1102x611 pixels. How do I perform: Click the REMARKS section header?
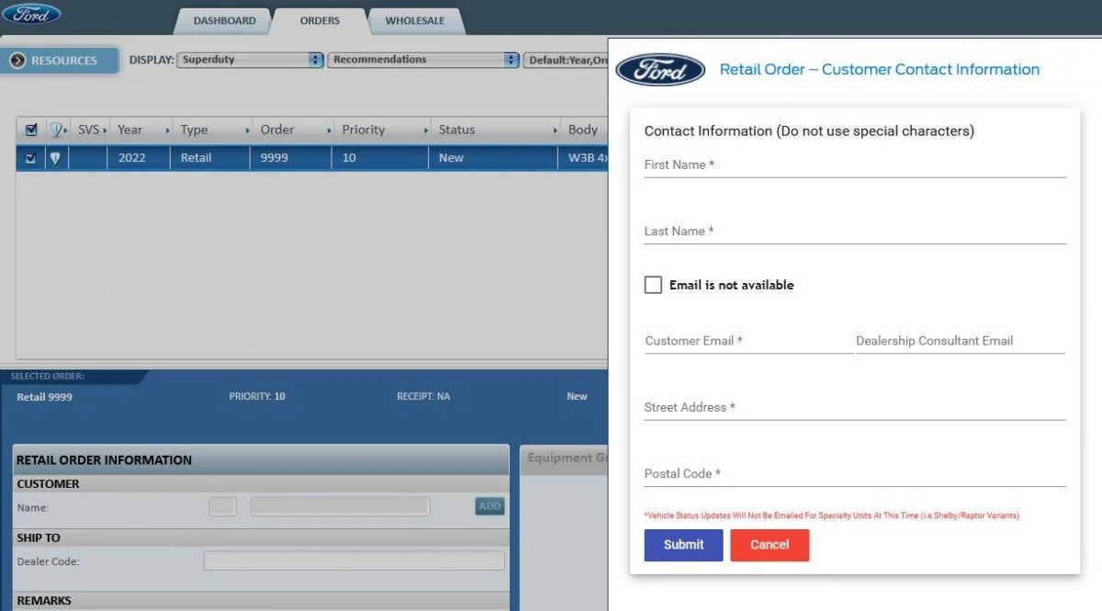click(x=44, y=601)
